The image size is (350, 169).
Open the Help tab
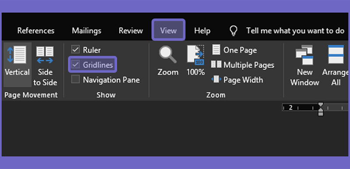[202, 31]
